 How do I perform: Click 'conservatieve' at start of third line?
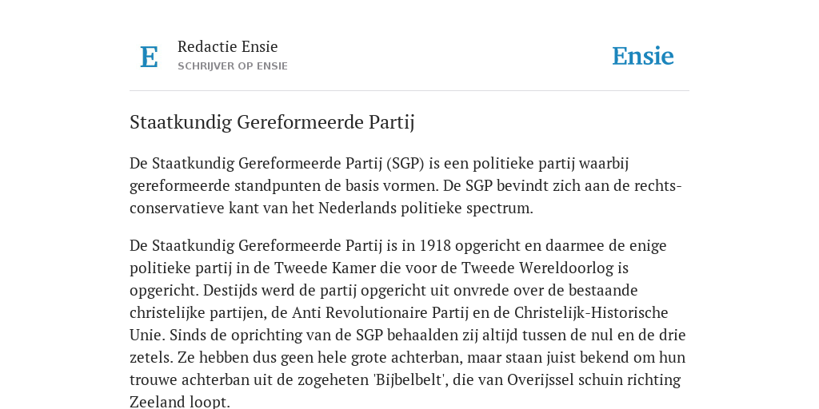coord(177,208)
